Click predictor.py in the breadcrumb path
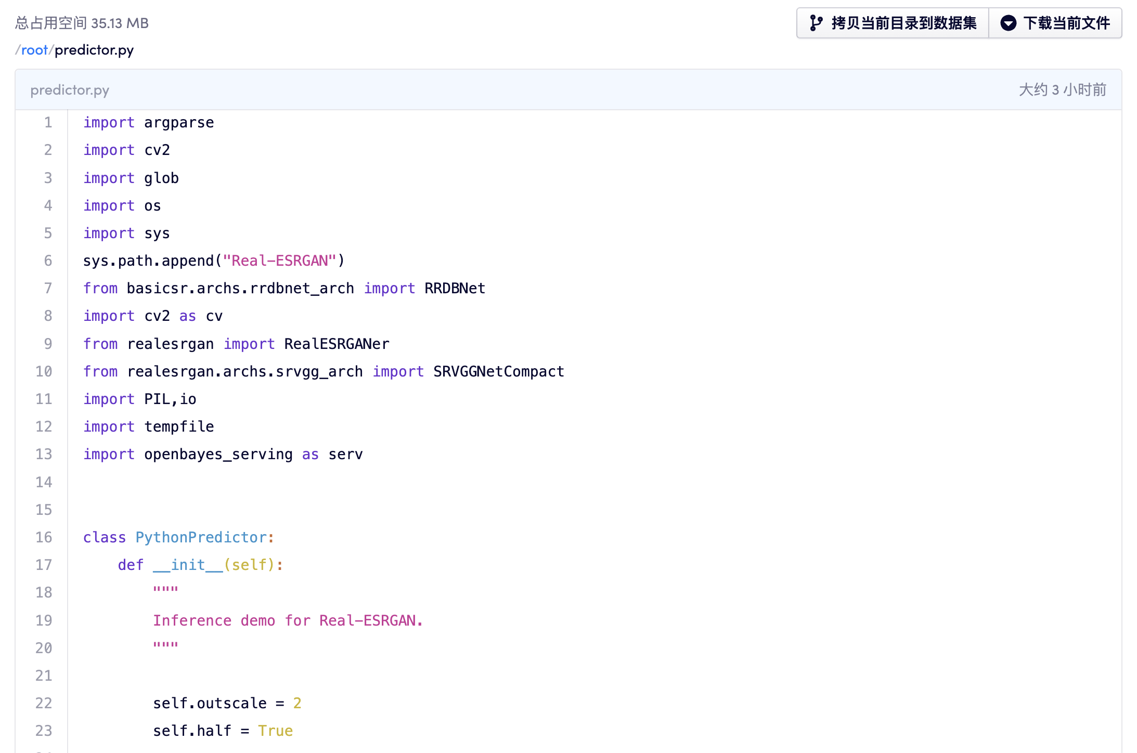Image resolution: width=1137 pixels, height=753 pixels. pyautogui.click(x=94, y=50)
